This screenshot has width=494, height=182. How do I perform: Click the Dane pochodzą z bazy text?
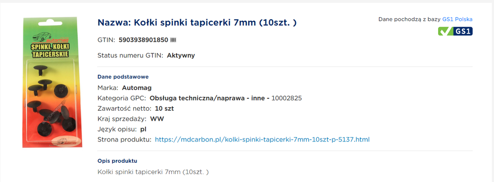[409, 19]
